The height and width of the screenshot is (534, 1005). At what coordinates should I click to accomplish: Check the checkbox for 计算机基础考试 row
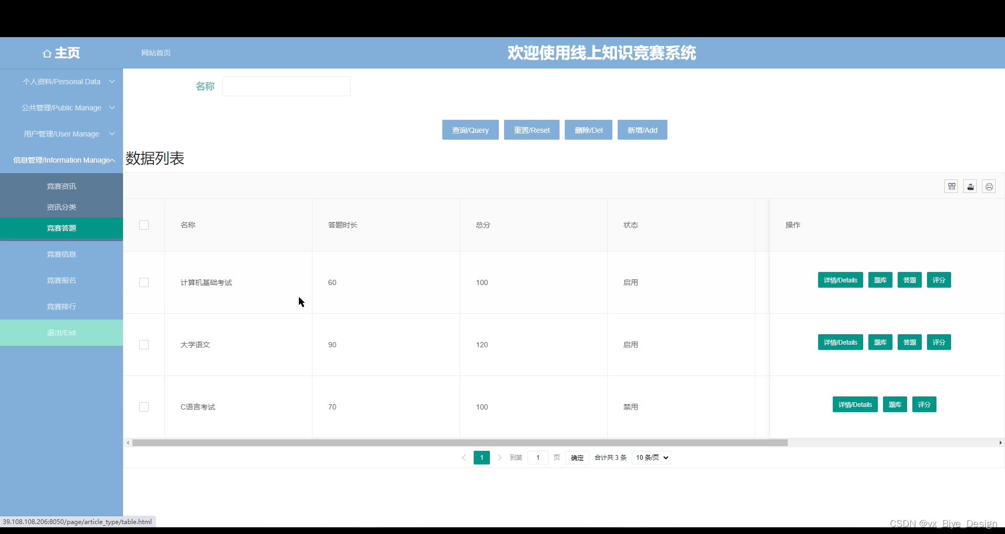[x=144, y=282]
